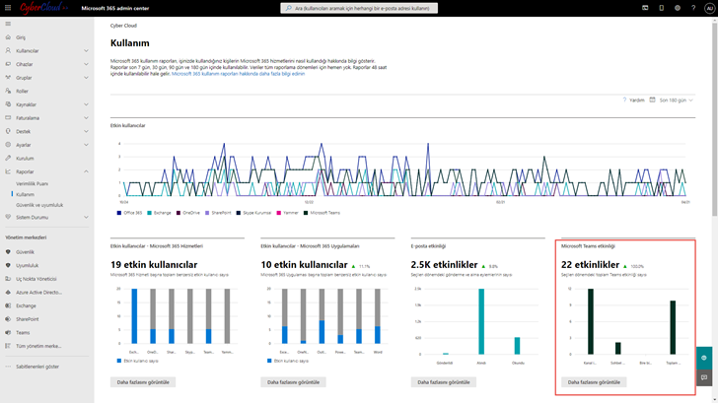Image resolution: width=718 pixels, height=403 pixels.
Task: Click the Sistem Durumu heart icon
Action: coord(8,218)
